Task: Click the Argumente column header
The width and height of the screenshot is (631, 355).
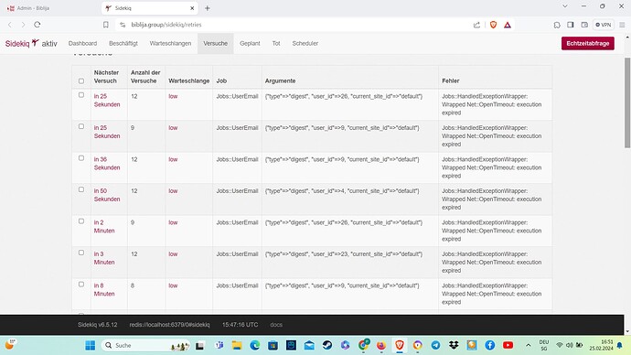Action: tap(280, 81)
